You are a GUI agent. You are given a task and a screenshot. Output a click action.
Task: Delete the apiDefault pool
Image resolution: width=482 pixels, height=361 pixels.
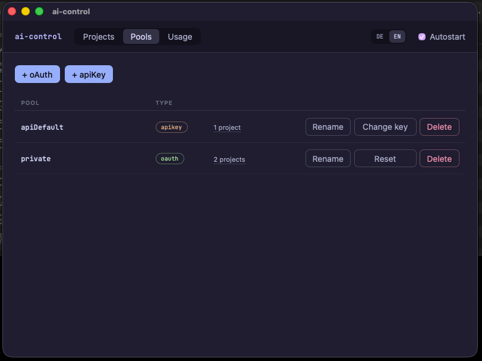click(x=439, y=127)
